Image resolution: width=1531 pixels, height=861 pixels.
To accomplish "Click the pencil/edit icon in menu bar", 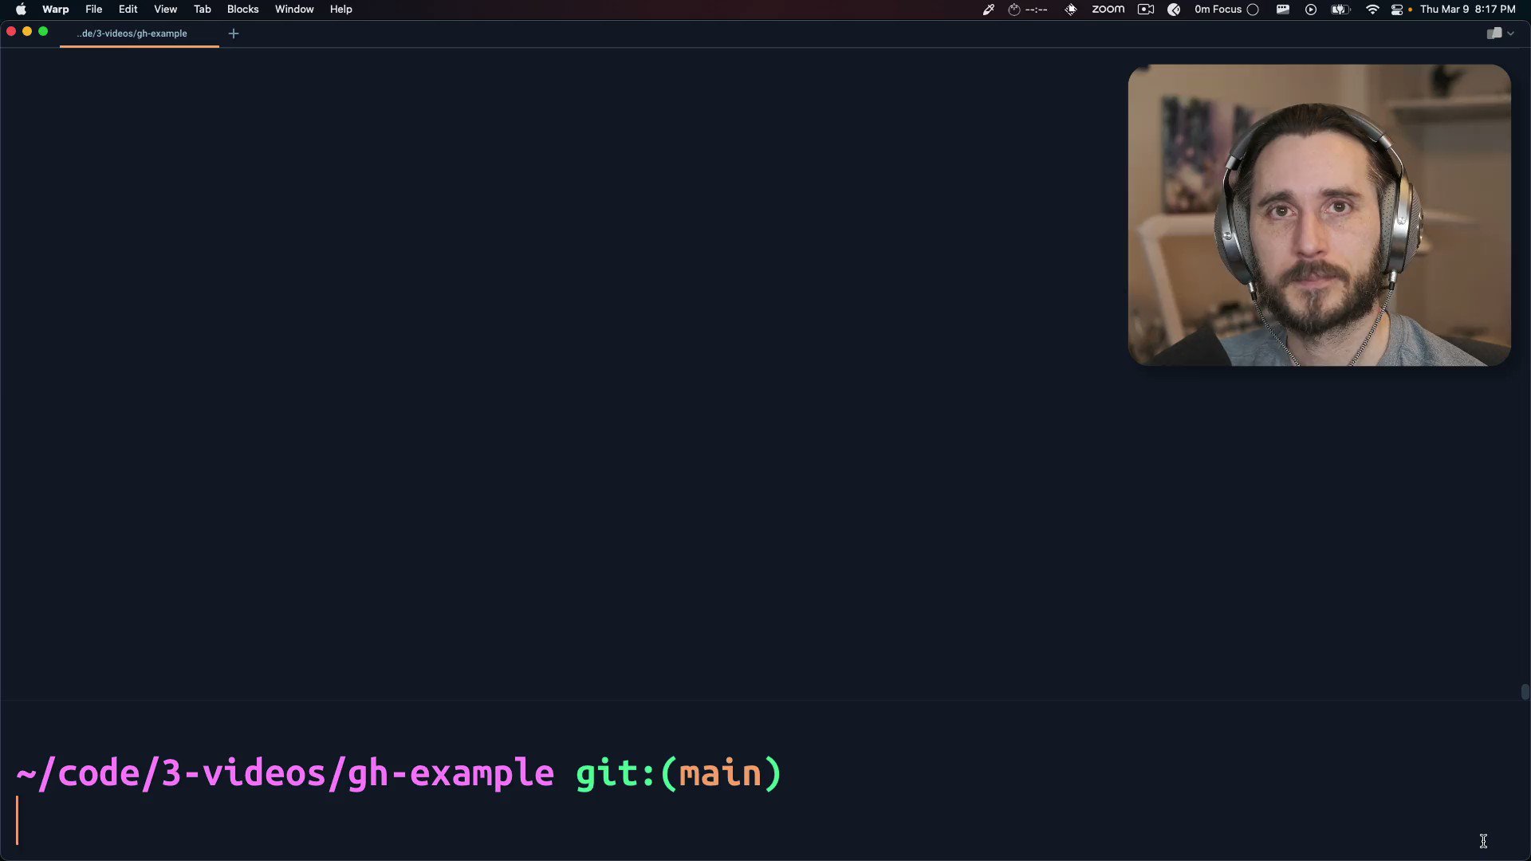I will point(986,10).
